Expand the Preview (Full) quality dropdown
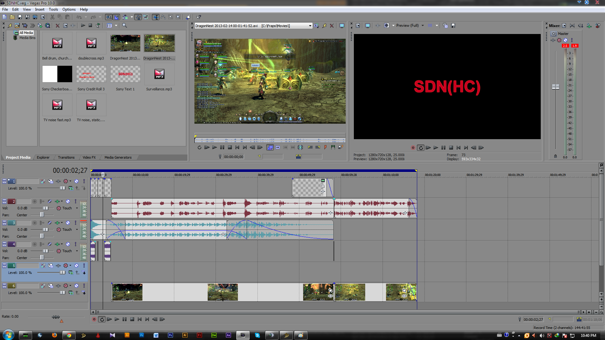 [x=423, y=25]
